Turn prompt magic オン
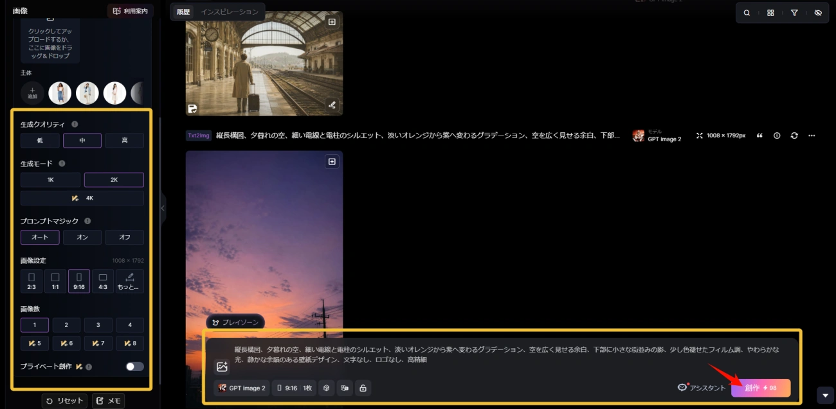The height and width of the screenshot is (409, 836). pos(82,237)
